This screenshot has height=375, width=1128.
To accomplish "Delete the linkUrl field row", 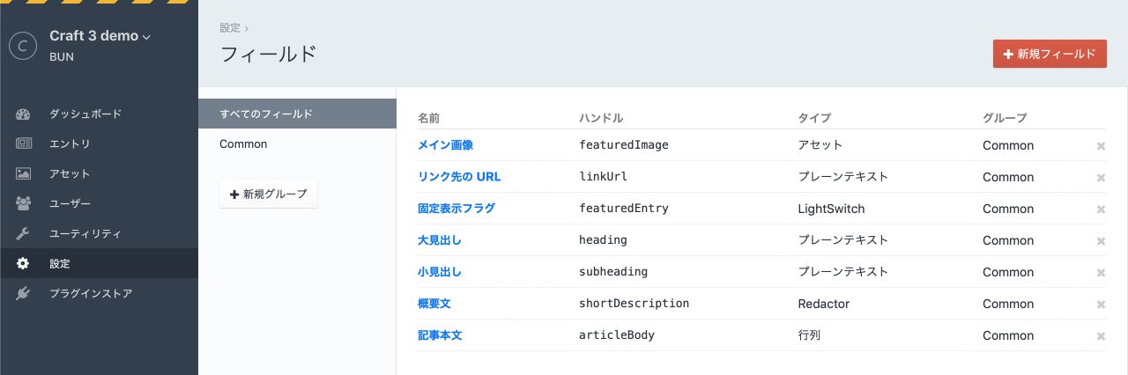I will (1101, 178).
